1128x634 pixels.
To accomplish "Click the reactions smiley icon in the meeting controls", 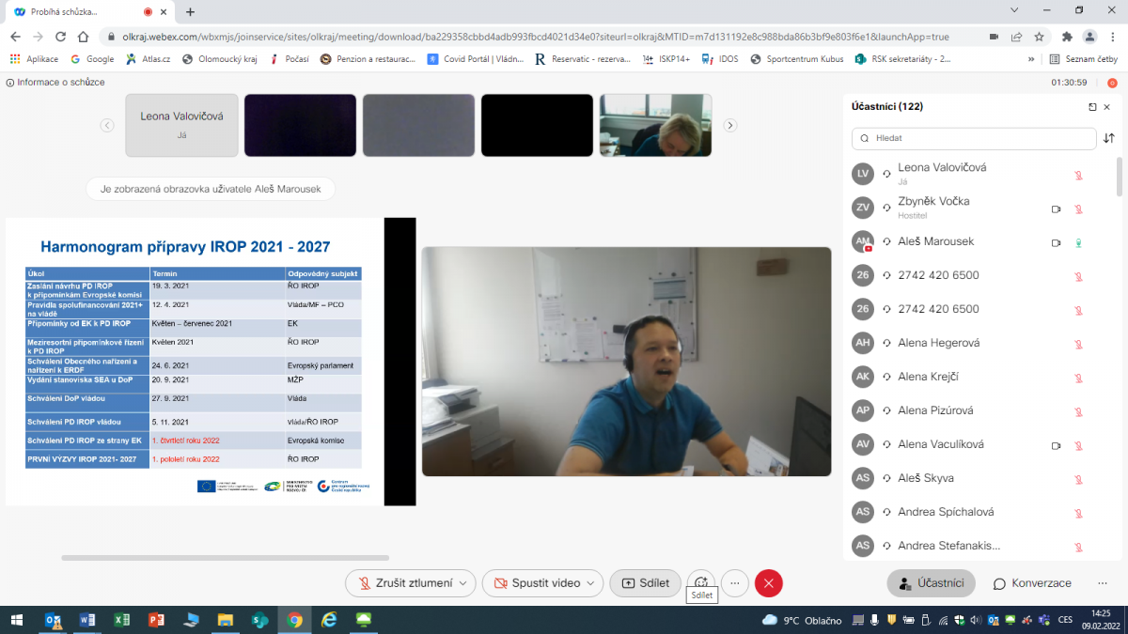I will click(700, 583).
